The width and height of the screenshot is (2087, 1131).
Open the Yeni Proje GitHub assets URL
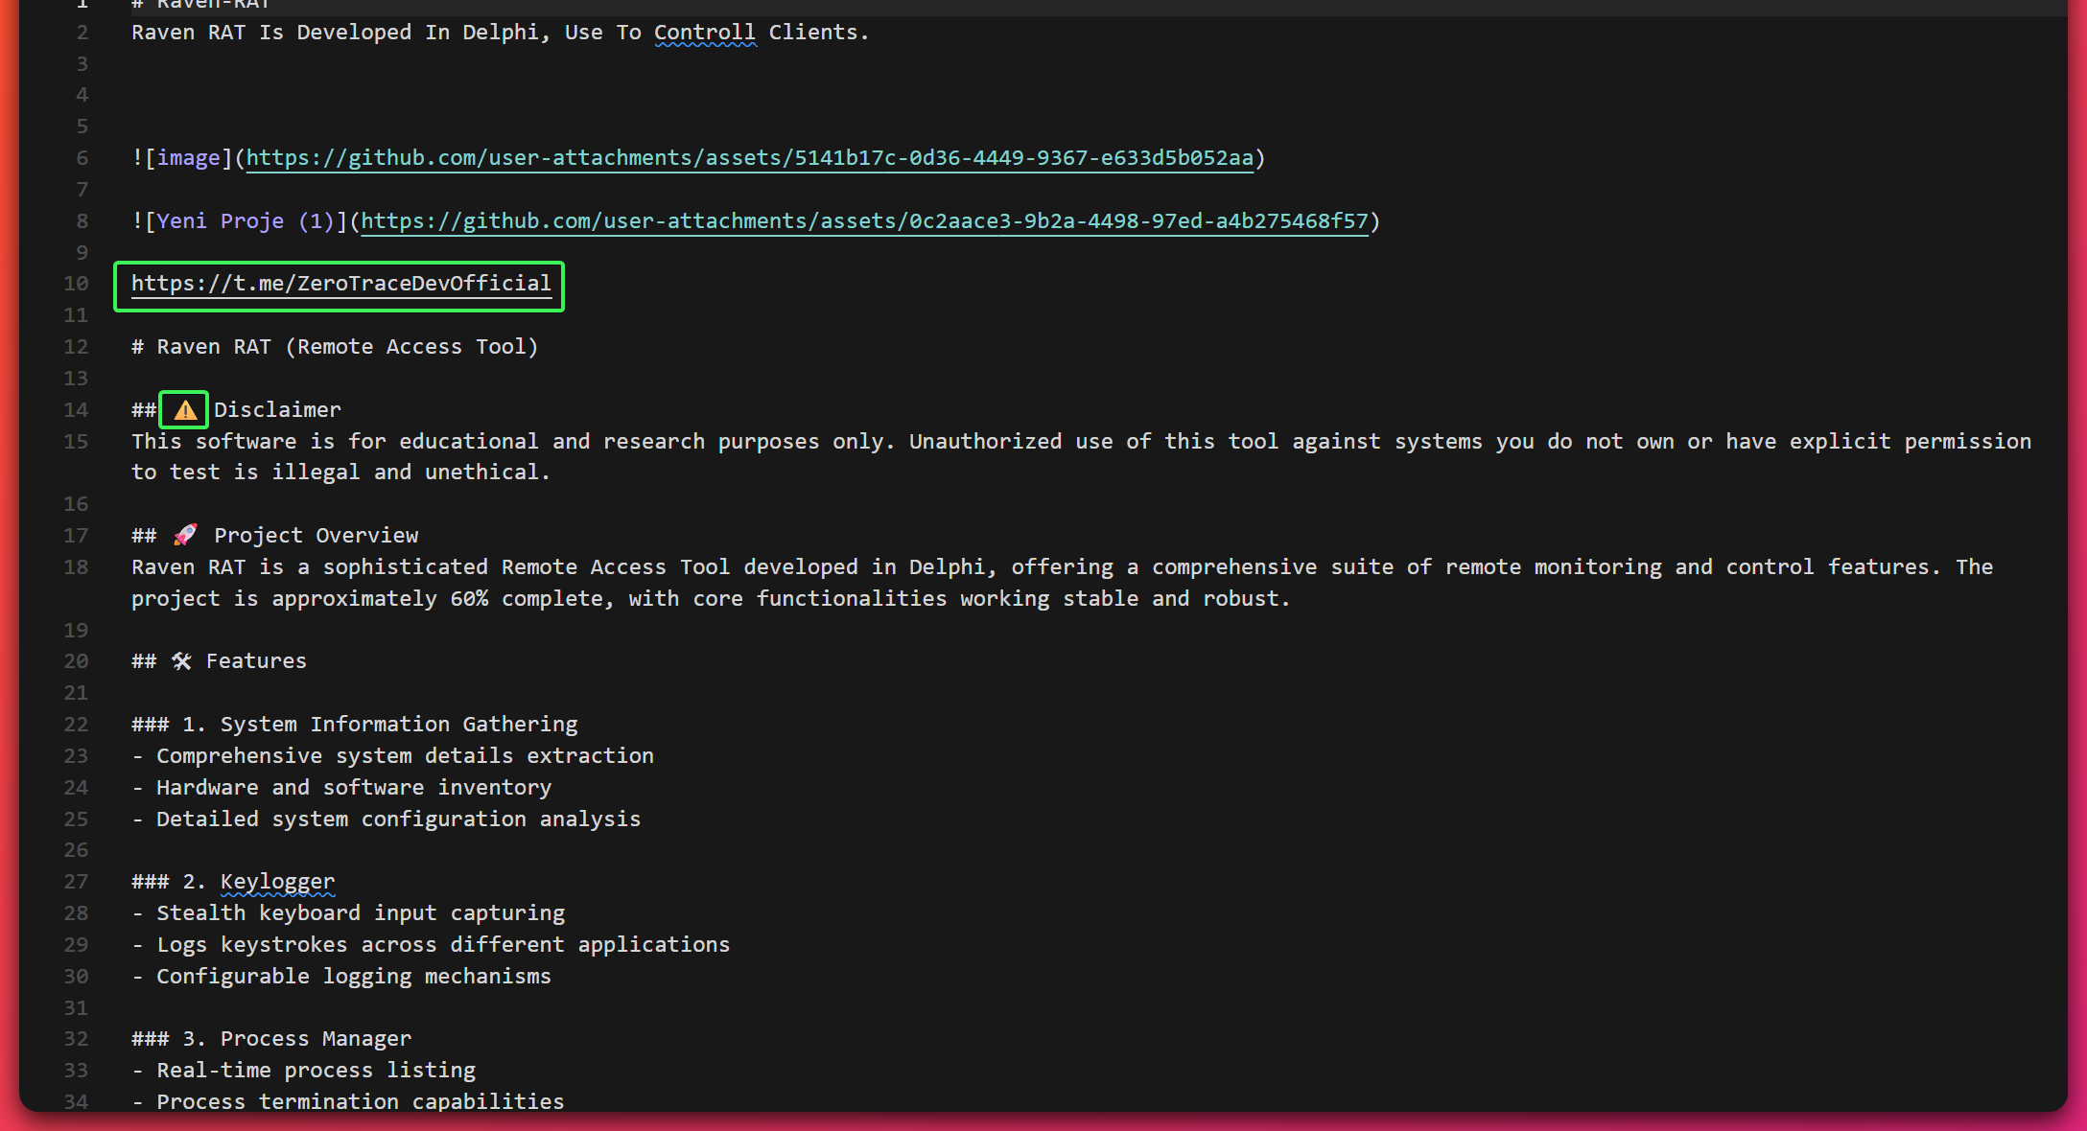click(864, 221)
